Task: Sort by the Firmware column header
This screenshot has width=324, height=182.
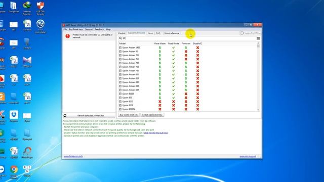Action: tap(186, 43)
